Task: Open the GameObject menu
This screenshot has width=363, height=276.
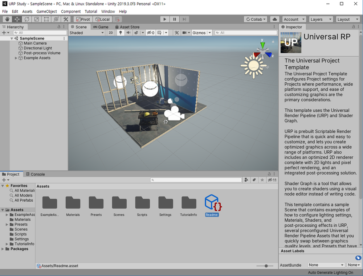Action: pyautogui.click(x=46, y=11)
